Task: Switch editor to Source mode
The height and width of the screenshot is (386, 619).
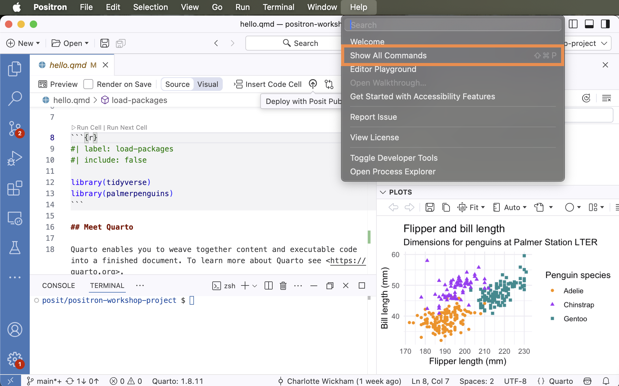Action: pyautogui.click(x=178, y=84)
